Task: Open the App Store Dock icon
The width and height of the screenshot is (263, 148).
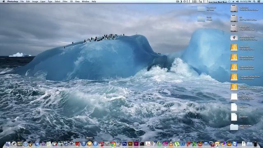Action: point(95,144)
